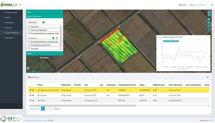This screenshot has height=123, width=215.
Task: Sort by the Καλλιέργεια column header
Action: (66, 85)
